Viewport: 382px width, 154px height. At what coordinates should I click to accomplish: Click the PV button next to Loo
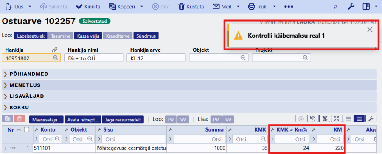pos(171,119)
